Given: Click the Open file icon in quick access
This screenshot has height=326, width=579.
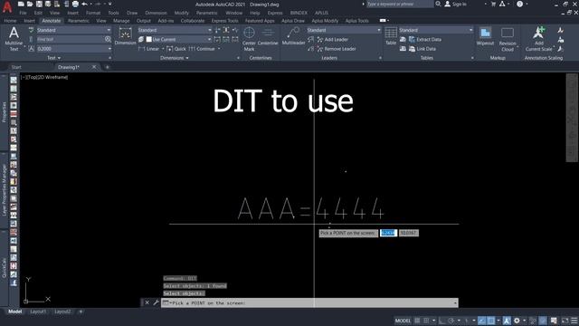Looking at the screenshot, I should (x=30, y=4).
